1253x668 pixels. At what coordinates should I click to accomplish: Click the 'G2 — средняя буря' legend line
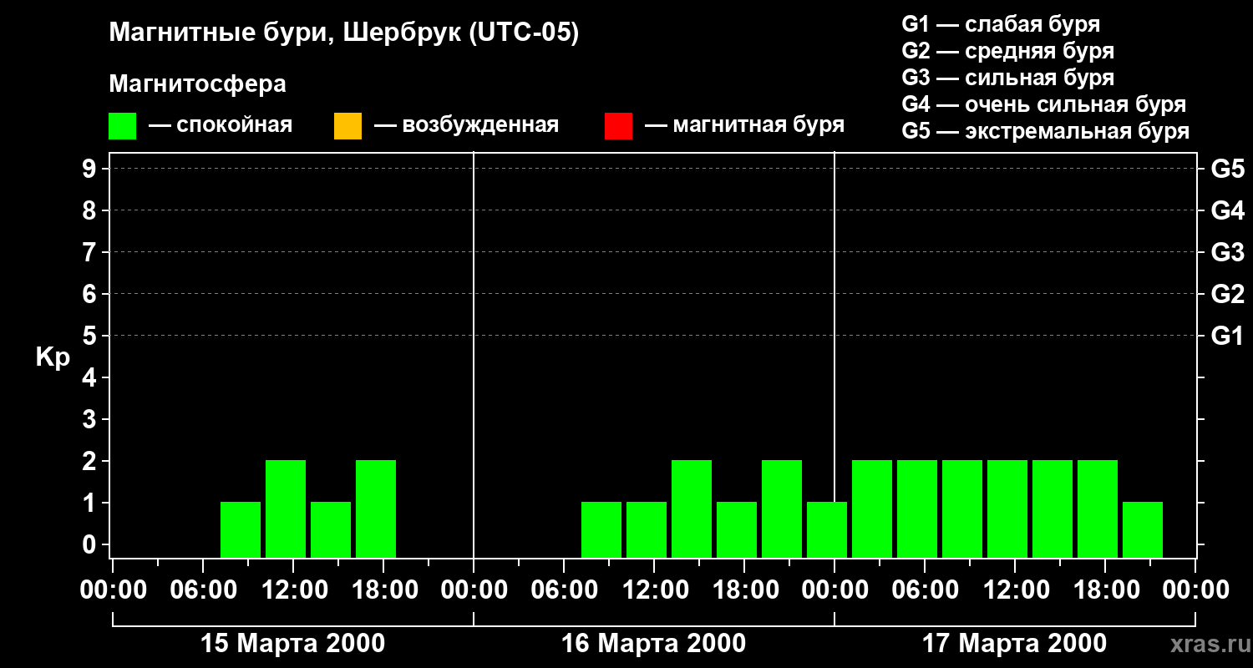coord(1007,50)
